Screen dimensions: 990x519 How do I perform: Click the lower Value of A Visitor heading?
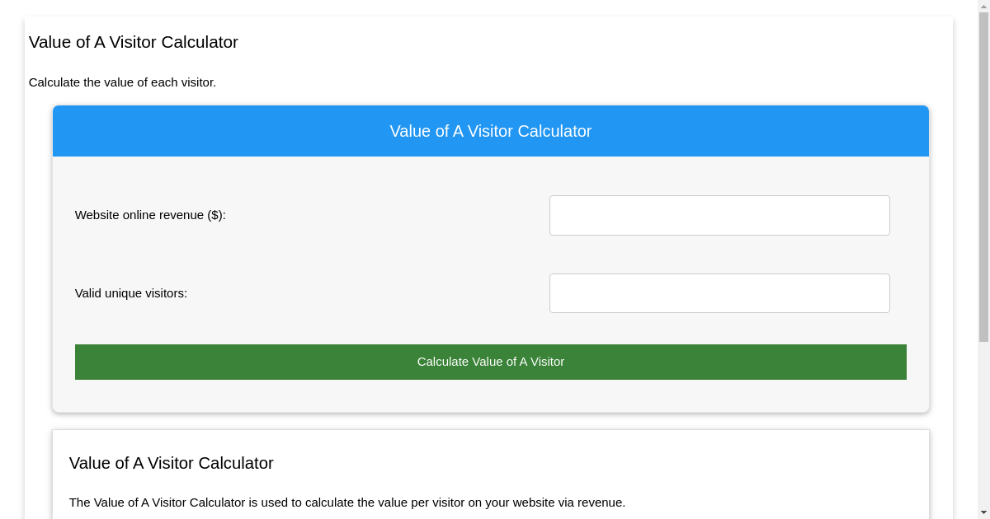pyautogui.click(x=172, y=463)
